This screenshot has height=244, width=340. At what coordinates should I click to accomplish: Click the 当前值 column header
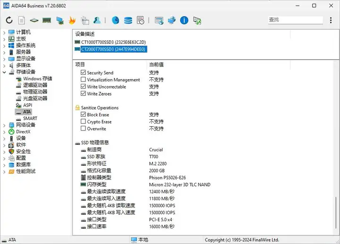156,65
